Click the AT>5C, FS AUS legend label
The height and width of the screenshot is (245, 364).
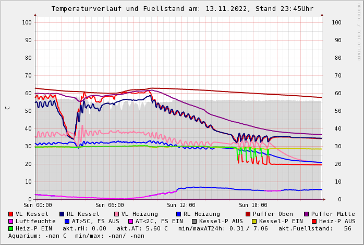click(x=95, y=222)
